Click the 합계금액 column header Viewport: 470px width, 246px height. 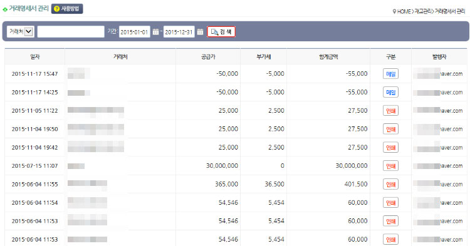328,56
